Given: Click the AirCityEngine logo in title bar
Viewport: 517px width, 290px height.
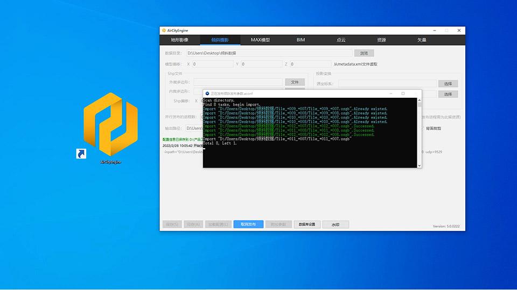Looking at the screenshot, I should [164, 31].
